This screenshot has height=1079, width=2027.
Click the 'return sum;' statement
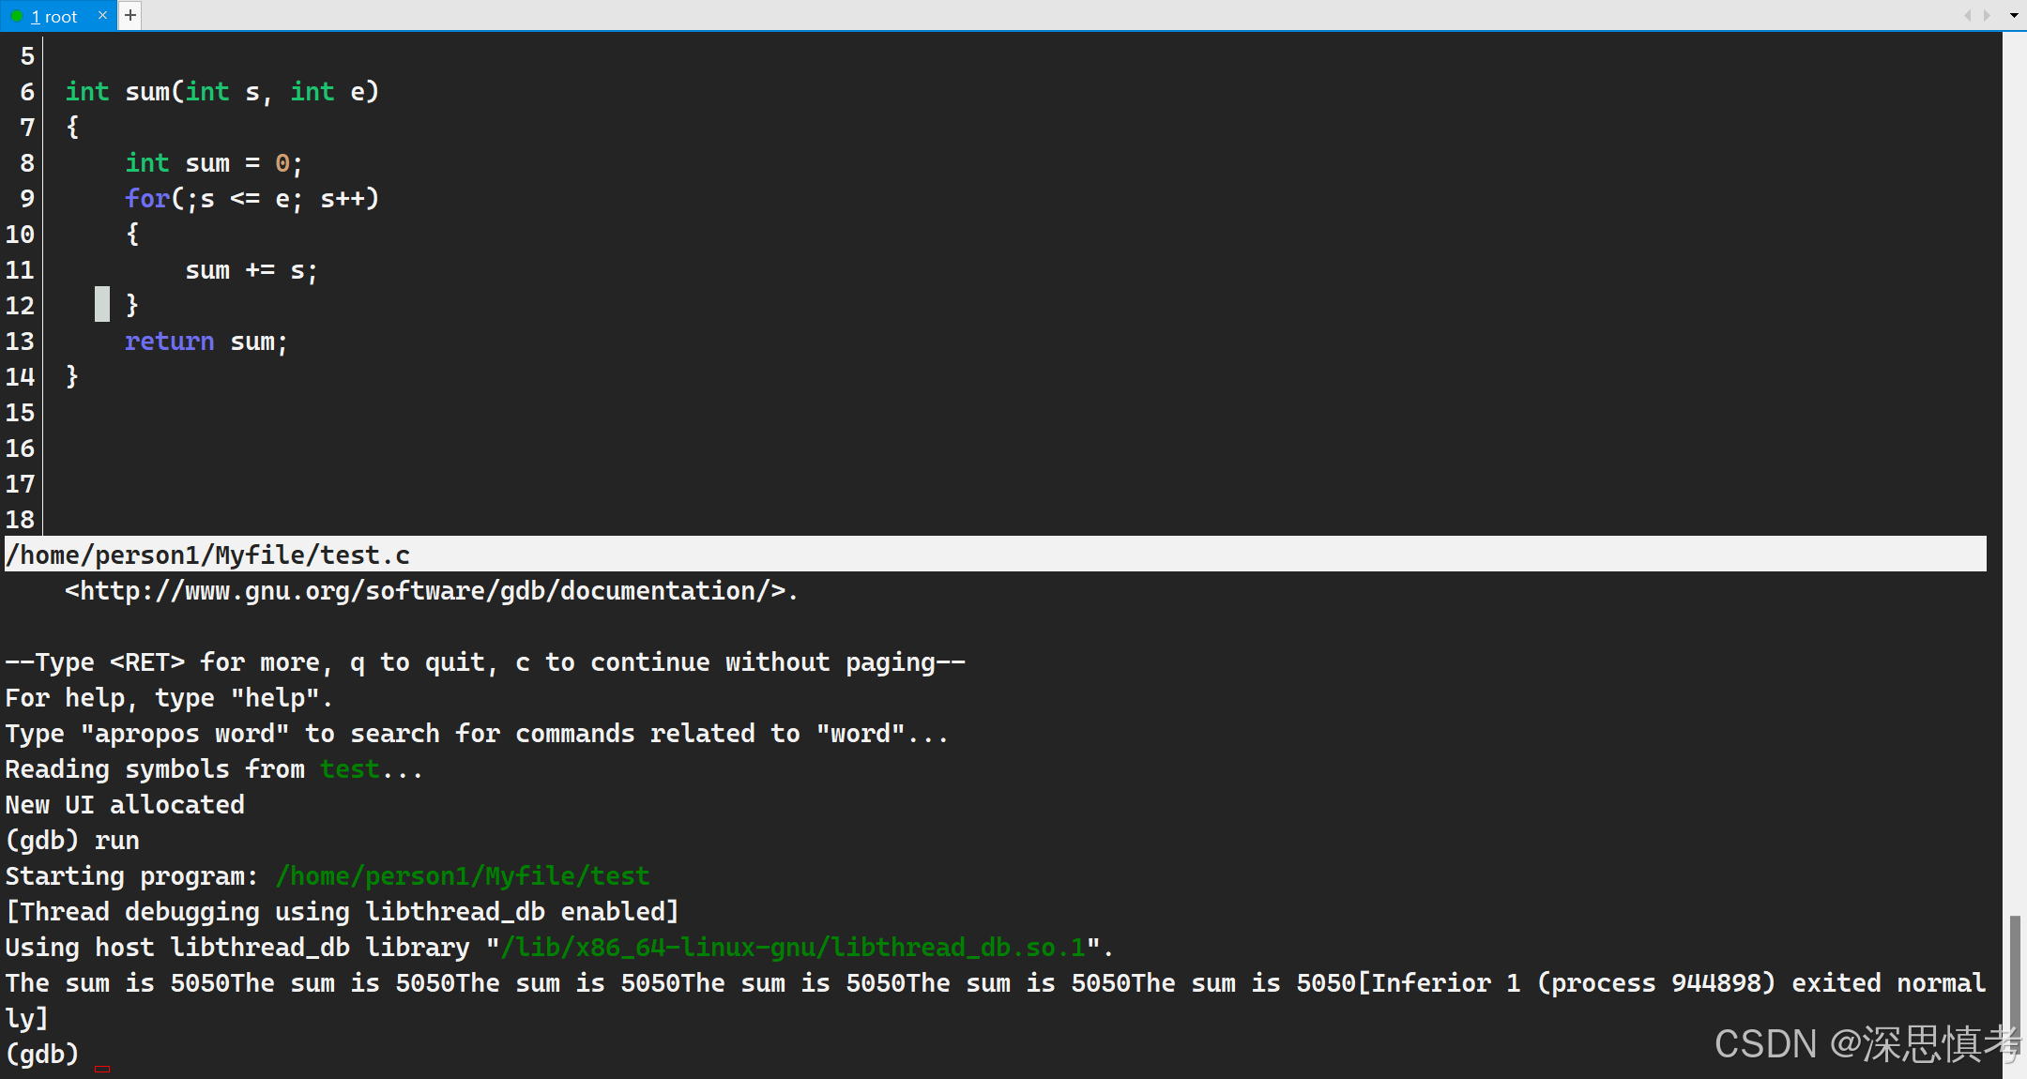[x=206, y=342]
